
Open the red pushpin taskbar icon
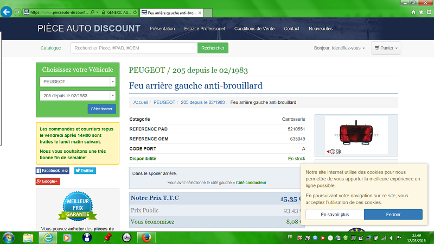pyautogui.click(x=107, y=238)
